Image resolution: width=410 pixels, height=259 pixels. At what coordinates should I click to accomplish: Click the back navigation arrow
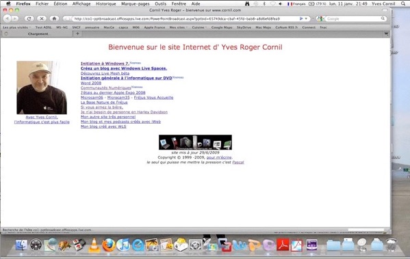(x=7, y=18)
